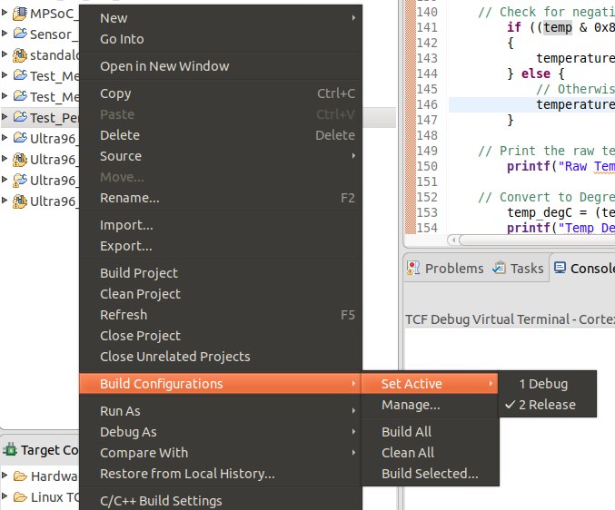Choose Open in New Window
This screenshot has height=510, width=615.
click(221, 66)
